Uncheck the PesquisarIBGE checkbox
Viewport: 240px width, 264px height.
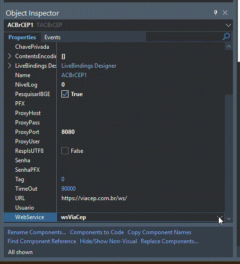(65, 94)
